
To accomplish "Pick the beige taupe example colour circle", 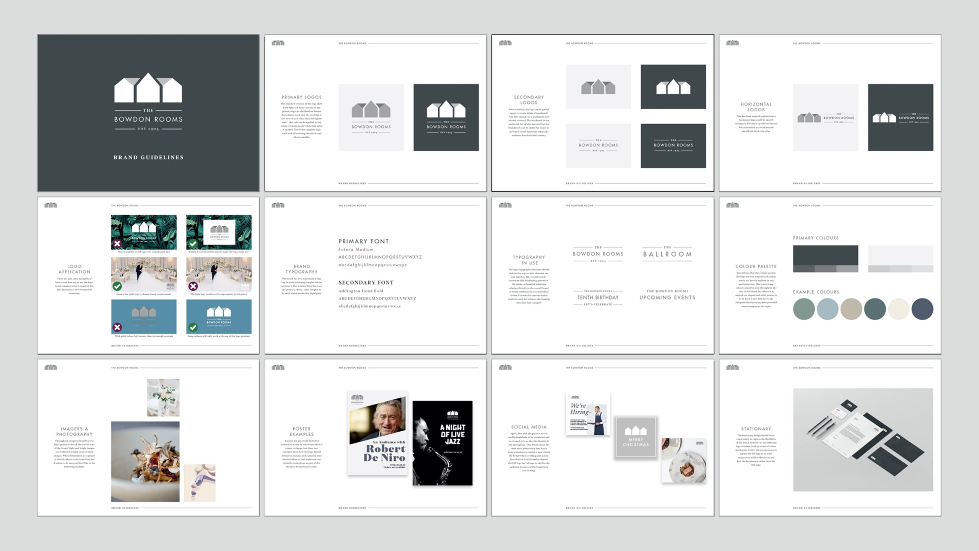I will tap(851, 309).
